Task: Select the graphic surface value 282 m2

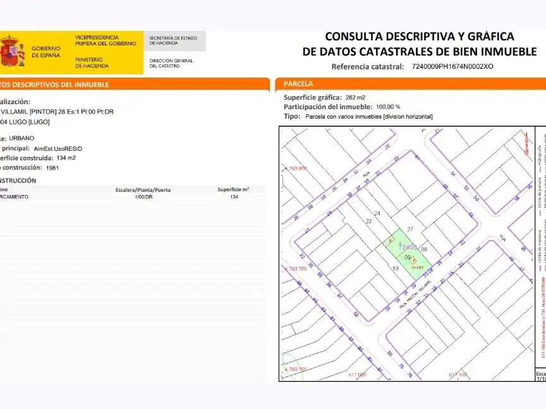Action: [355, 98]
